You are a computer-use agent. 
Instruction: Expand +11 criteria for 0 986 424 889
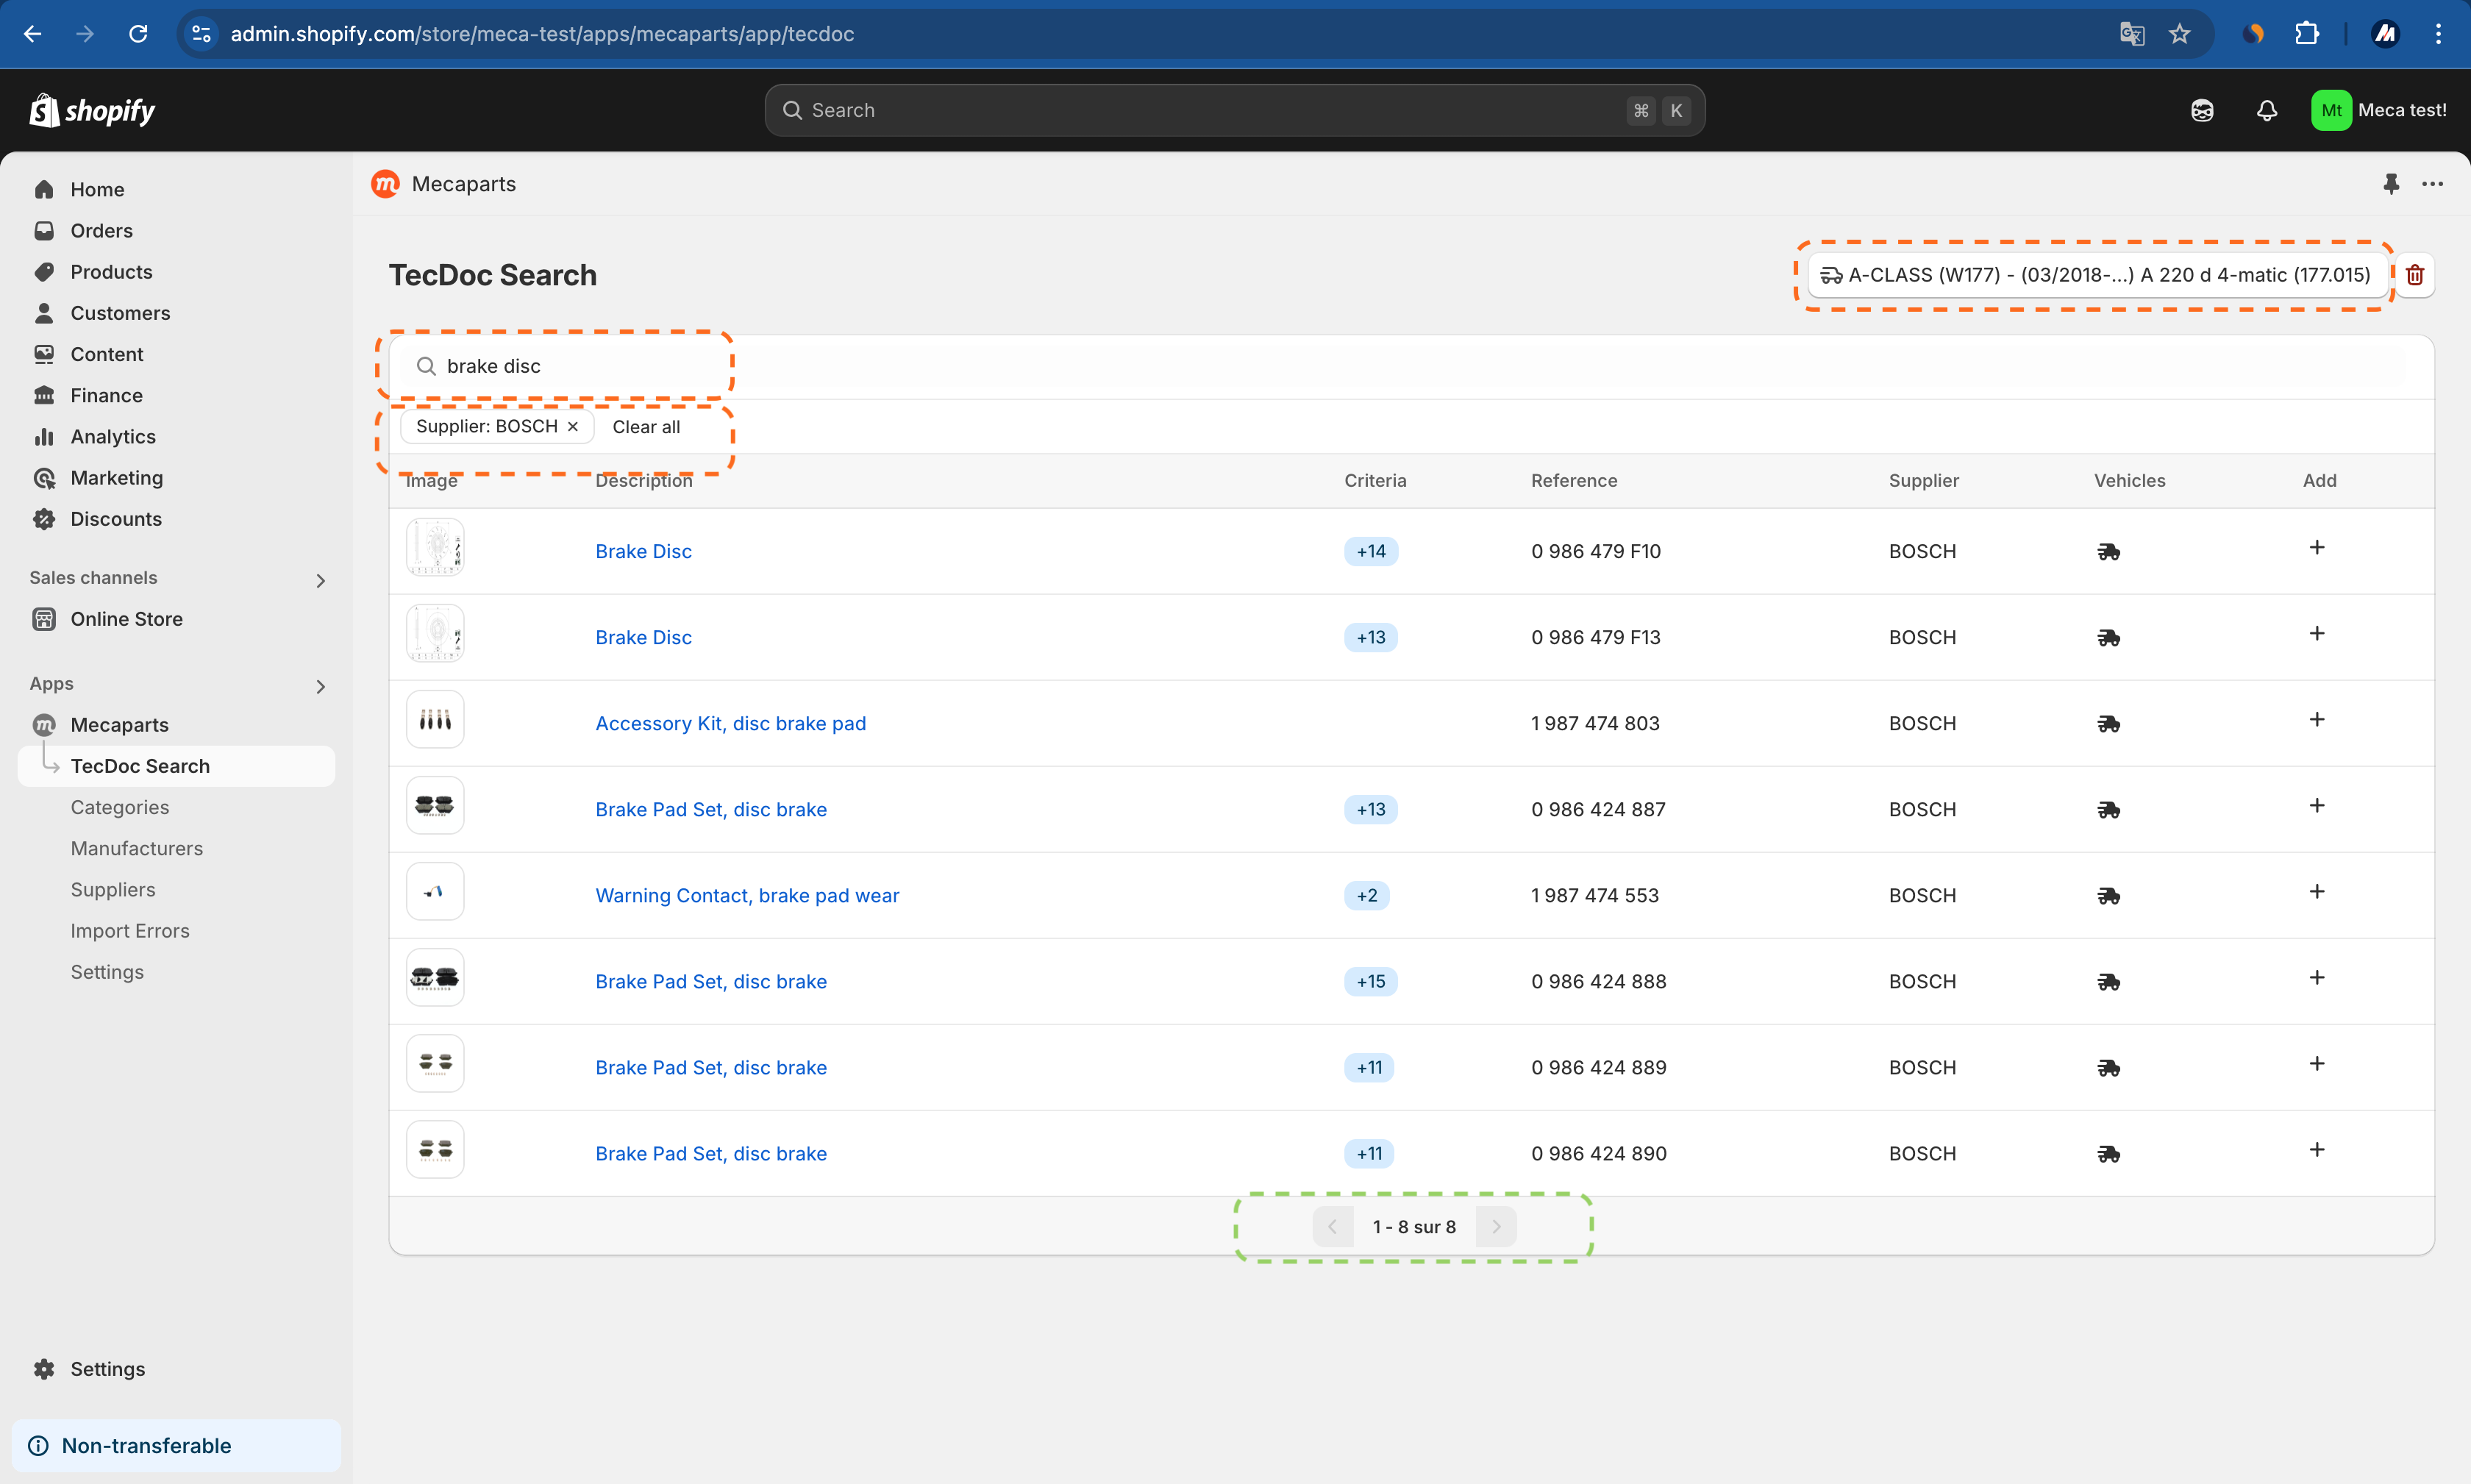[x=1369, y=1067]
